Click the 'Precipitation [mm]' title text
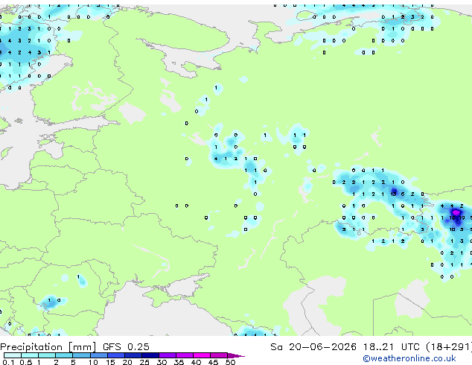This screenshot has width=472, height=365. (x=48, y=347)
